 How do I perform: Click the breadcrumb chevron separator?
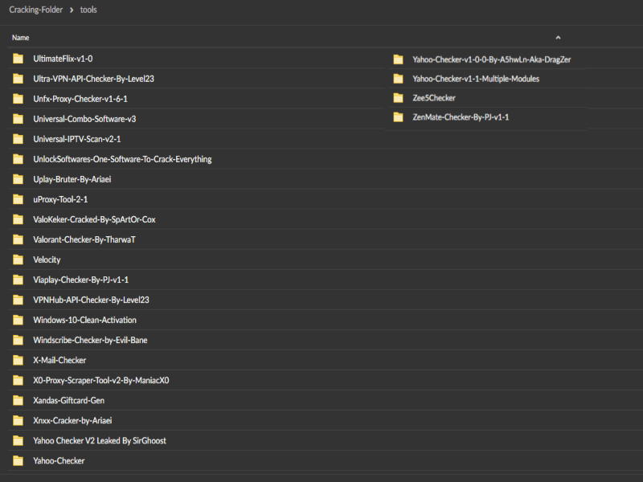click(x=72, y=10)
